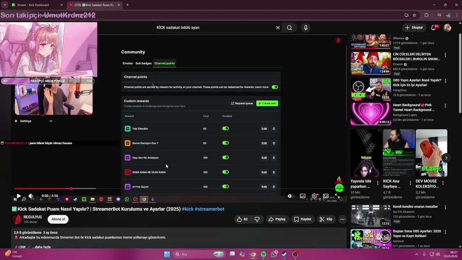462x260 pixels.
Task: Select Emotes tab in video
Action: pyautogui.click(x=128, y=63)
